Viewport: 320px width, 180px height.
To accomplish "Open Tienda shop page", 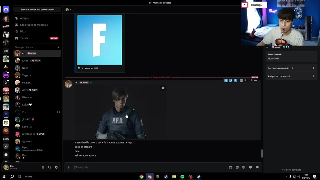I will pyautogui.click(x=37, y=38).
